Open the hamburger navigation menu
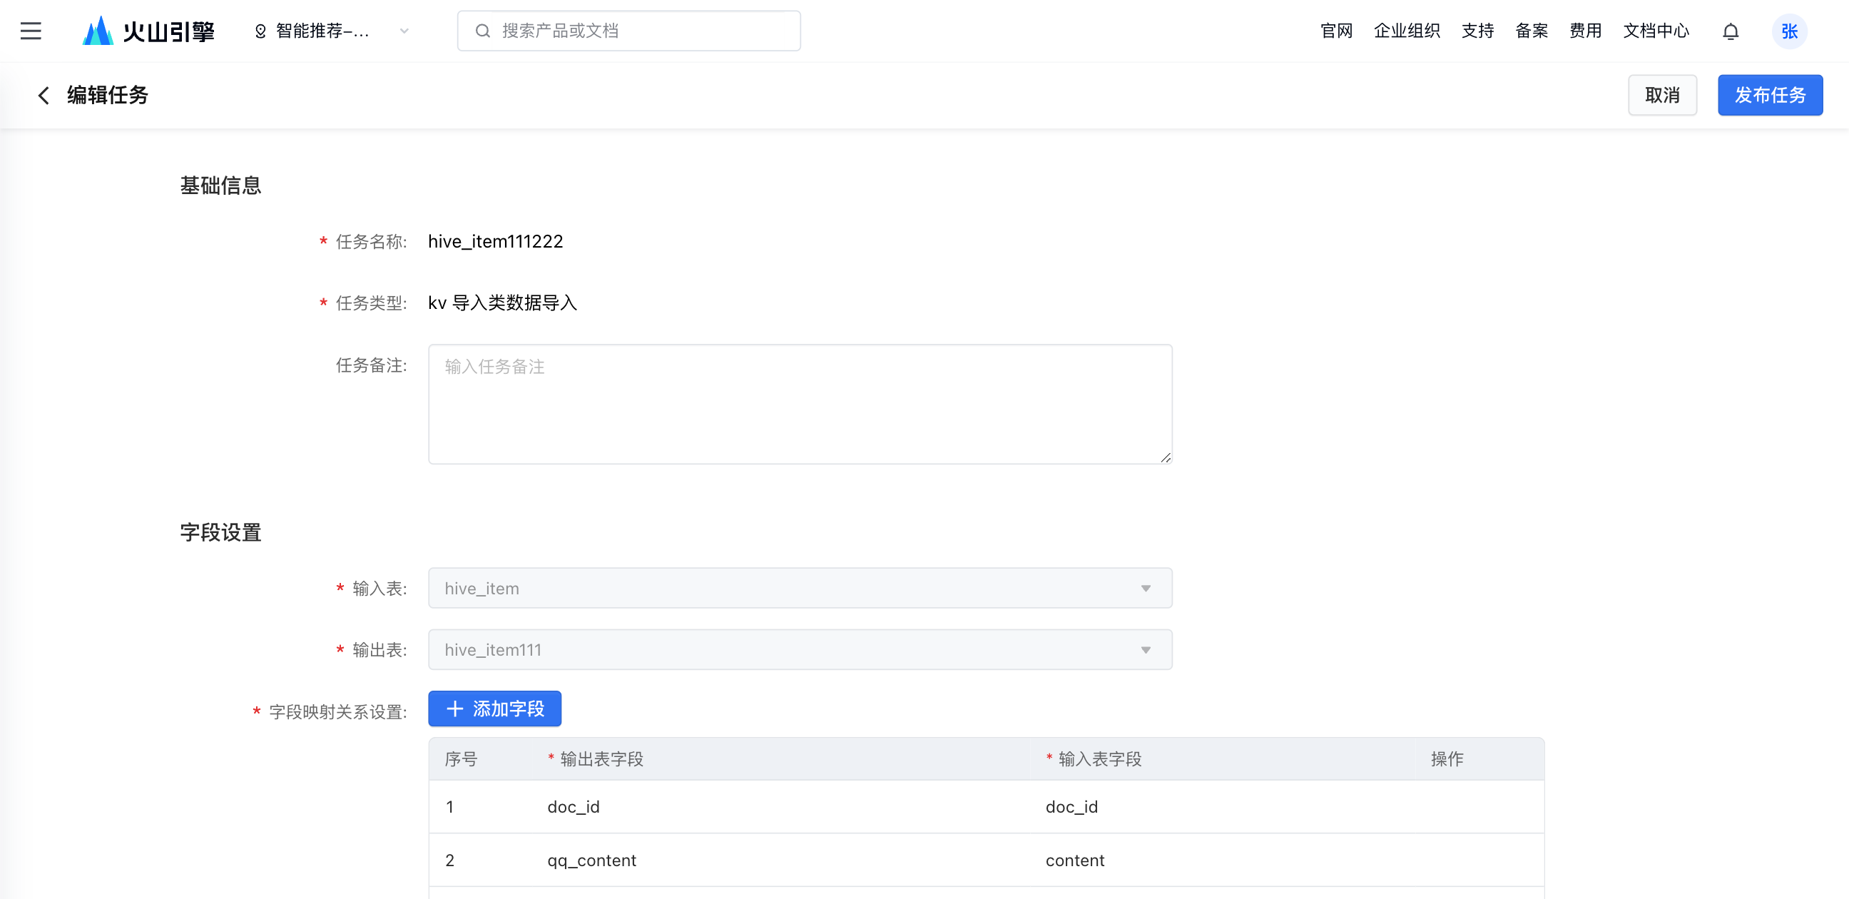1849x899 pixels. click(x=31, y=31)
